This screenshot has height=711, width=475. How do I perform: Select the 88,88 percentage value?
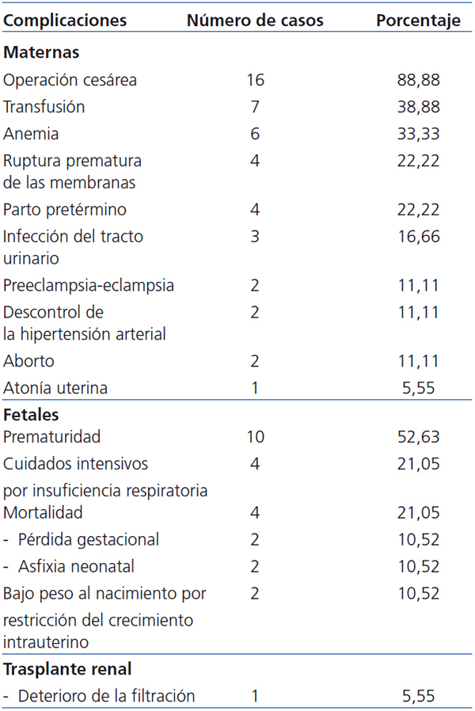tap(418, 80)
